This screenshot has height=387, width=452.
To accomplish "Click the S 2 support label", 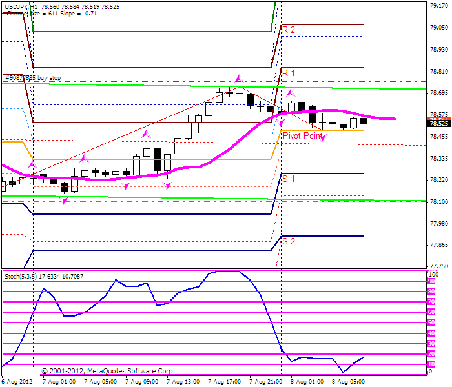I will click(288, 242).
